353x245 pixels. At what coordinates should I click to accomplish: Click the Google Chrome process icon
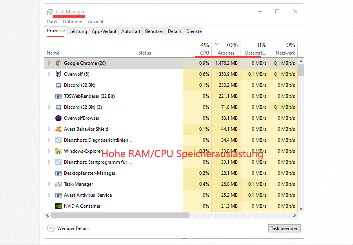pos(58,63)
